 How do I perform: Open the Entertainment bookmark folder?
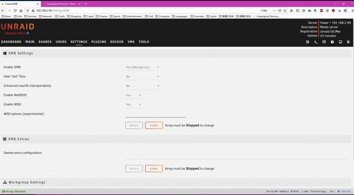132,16
